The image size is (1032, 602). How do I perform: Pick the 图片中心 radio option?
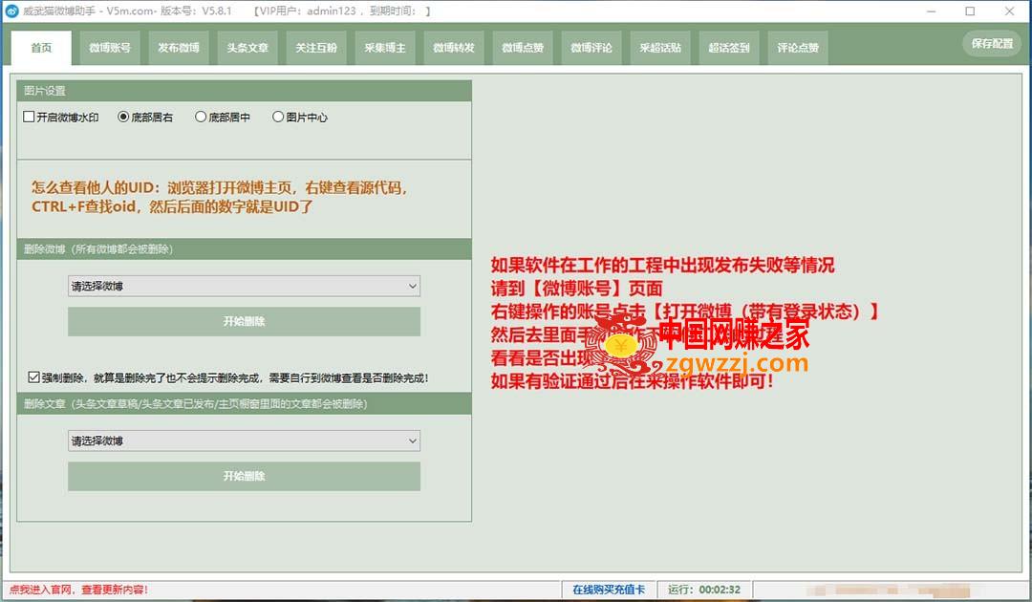click(x=299, y=118)
